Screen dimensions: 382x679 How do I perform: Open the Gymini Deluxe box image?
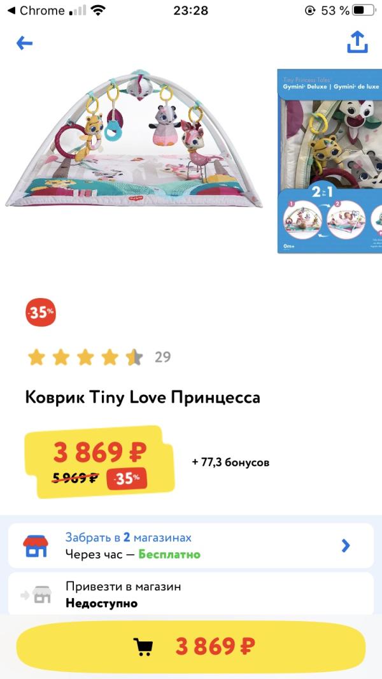(x=330, y=161)
